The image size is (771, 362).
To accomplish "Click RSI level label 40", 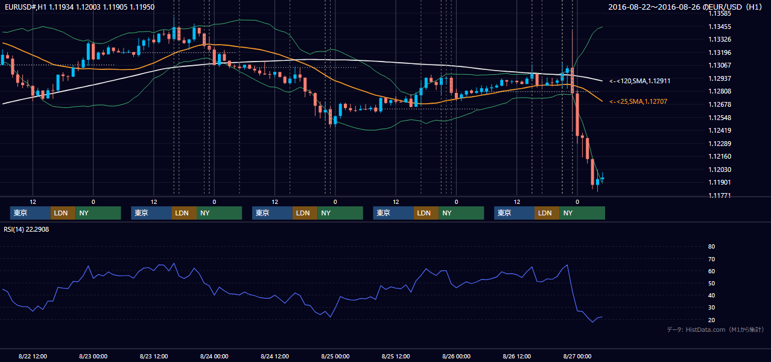I will pyautogui.click(x=711, y=296).
